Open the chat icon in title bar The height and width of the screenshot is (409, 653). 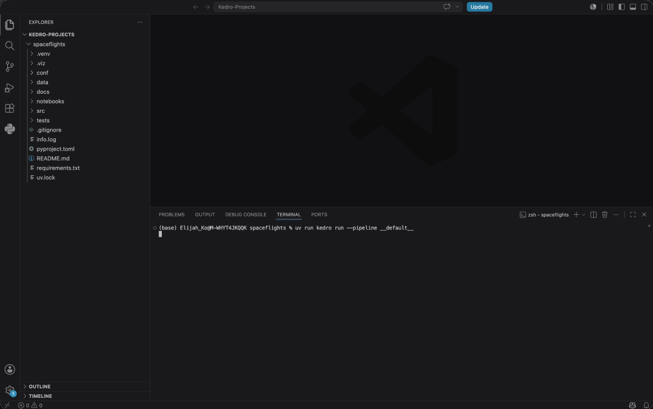pos(447,7)
